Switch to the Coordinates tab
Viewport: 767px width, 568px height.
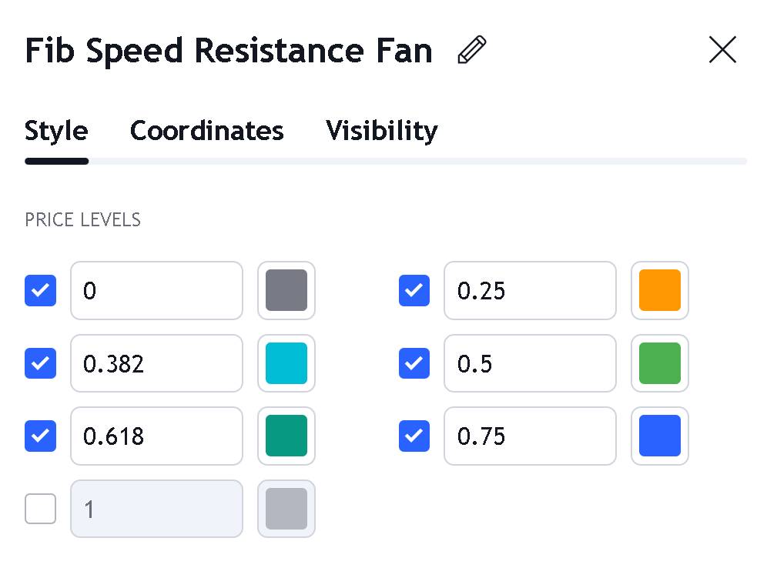pos(206,131)
